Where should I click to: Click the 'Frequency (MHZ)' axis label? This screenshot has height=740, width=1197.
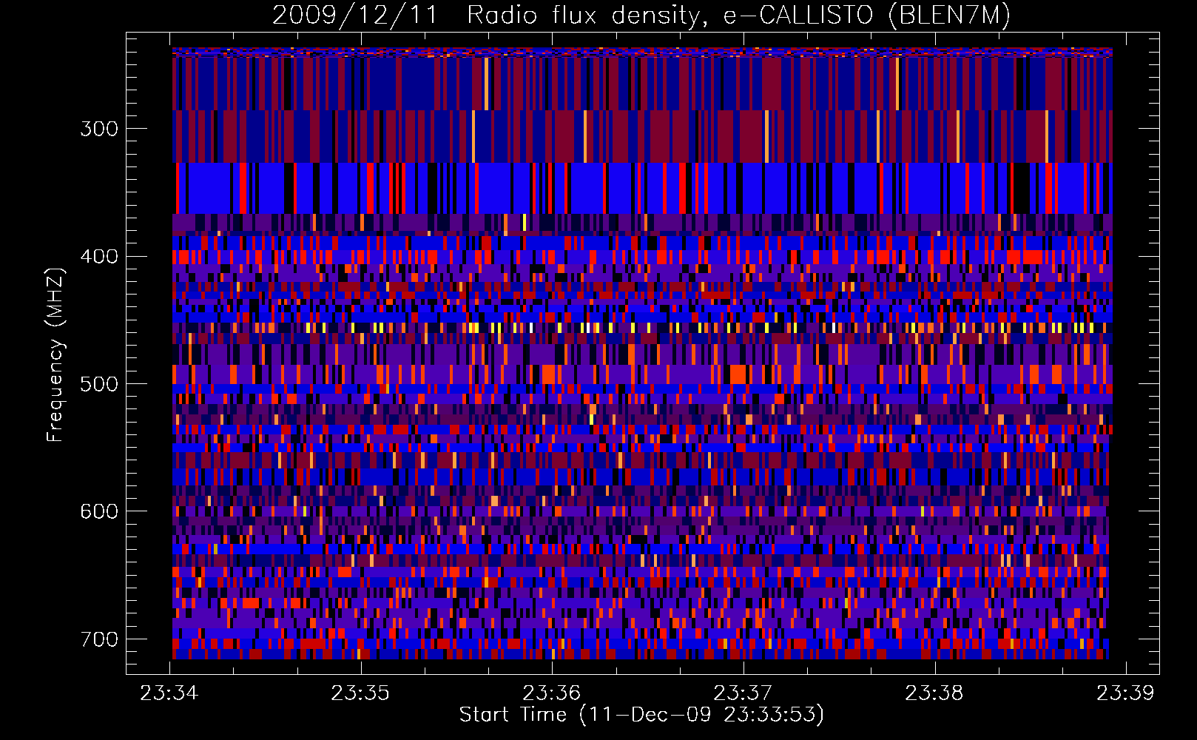(x=55, y=354)
